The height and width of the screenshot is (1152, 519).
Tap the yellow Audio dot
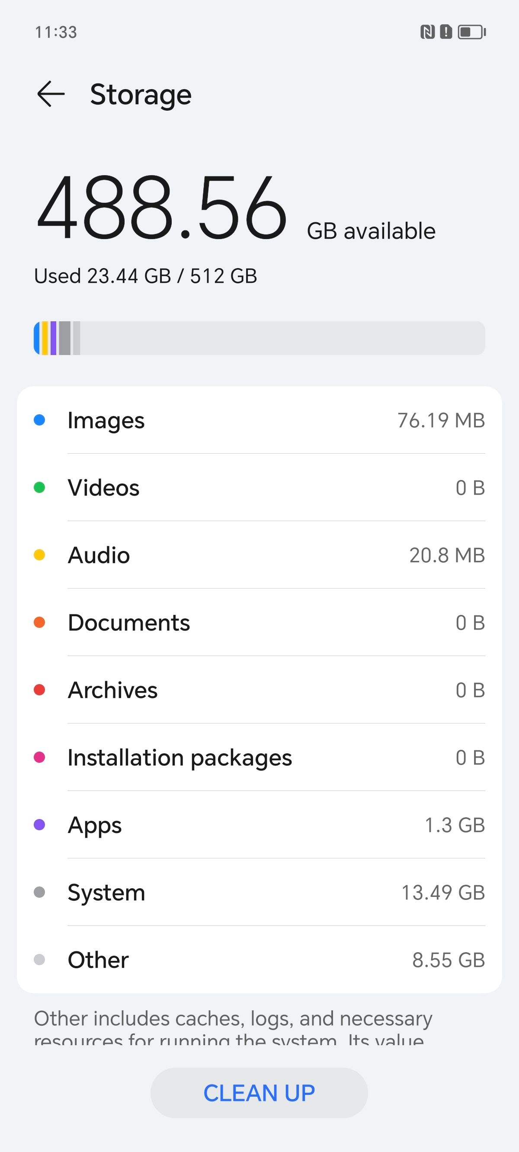click(39, 555)
